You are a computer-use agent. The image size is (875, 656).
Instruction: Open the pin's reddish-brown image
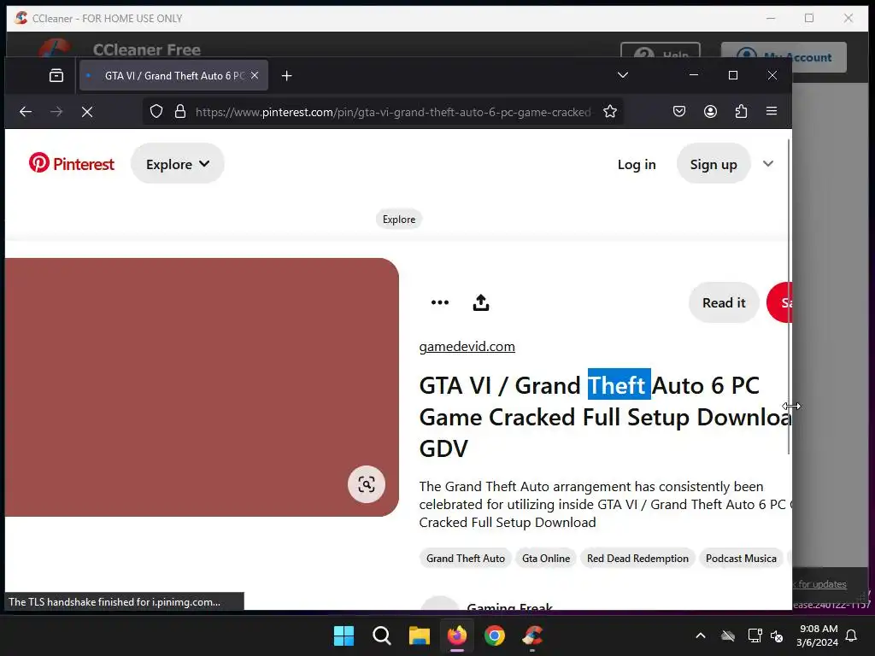[x=202, y=387]
